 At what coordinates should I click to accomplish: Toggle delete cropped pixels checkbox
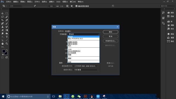click(76, 6)
